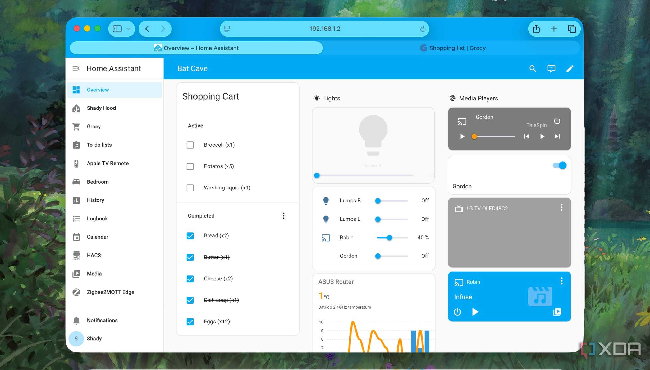This screenshot has width=650, height=370.
Task: Expand the Safari sidebar dropdown arrow
Action: pyautogui.click(x=128, y=29)
